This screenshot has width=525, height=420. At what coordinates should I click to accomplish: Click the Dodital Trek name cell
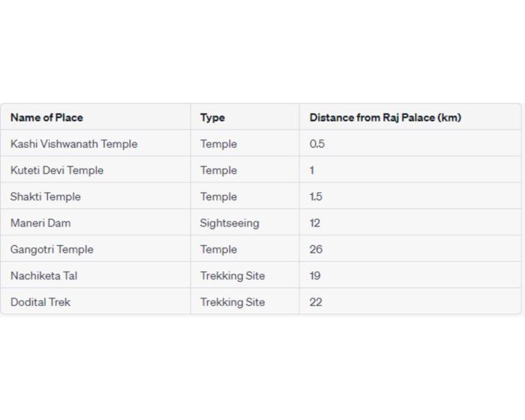pyautogui.click(x=40, y=301)
